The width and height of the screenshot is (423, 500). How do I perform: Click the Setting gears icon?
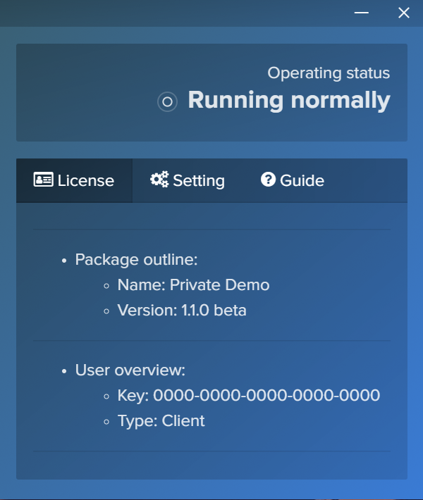point(159,180)
